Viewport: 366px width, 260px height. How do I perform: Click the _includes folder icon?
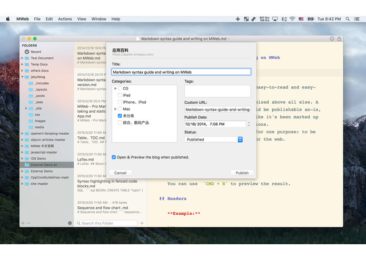point(31,83)
